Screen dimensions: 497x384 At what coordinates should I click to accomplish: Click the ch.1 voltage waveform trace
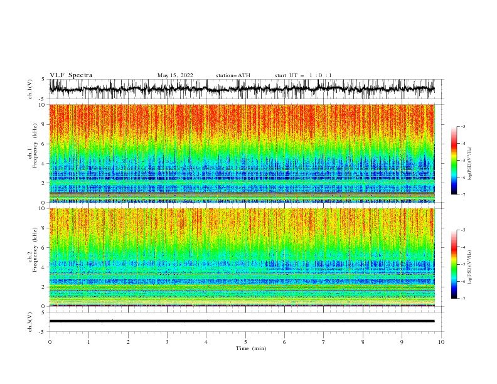pyautogui.click(x=242, y=89)
